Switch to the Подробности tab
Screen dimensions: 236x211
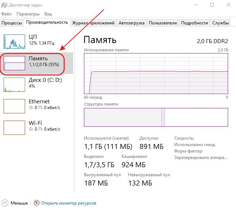194,23
